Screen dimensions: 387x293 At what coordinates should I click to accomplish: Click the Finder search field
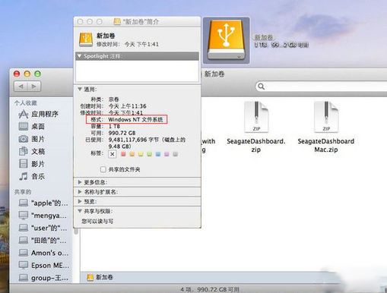click(322, 87)
